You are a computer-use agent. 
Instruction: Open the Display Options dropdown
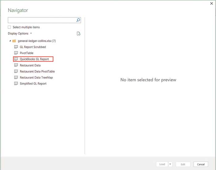coord(20,33)
